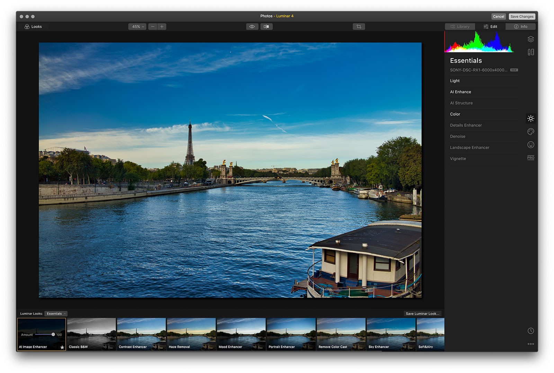
Task: Open the History clock icon
Action: point(530,331)
